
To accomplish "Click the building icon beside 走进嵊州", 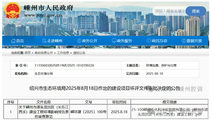I will 44,41.
